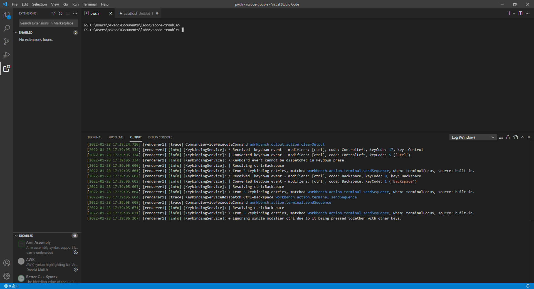This screenshot has height=289, width=534.
Task: Create a new terminal with the plus button
Action: coord(509,13)
